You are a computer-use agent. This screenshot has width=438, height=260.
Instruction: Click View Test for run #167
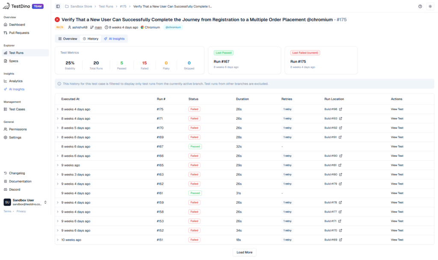(397, 147)
